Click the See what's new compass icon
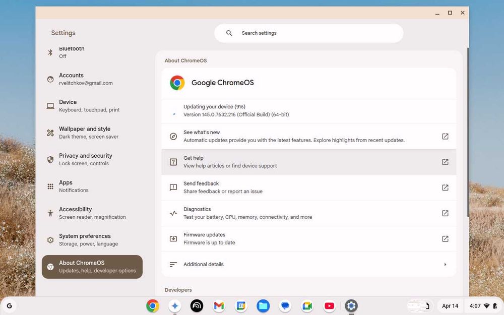The width and height of the screenshot is (504, 315). coord(173,136)
